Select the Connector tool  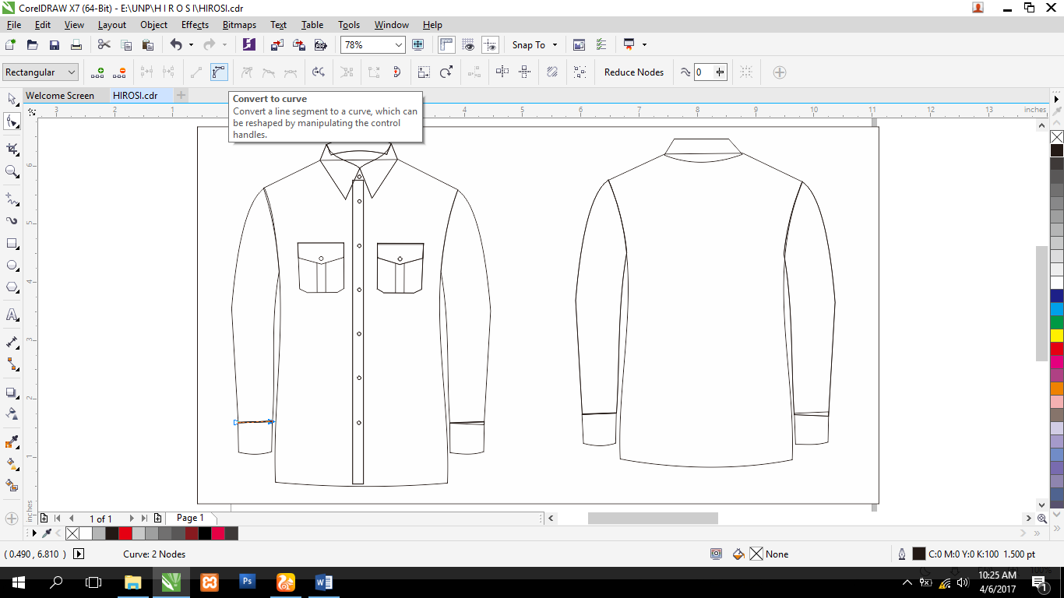(12, 364)
